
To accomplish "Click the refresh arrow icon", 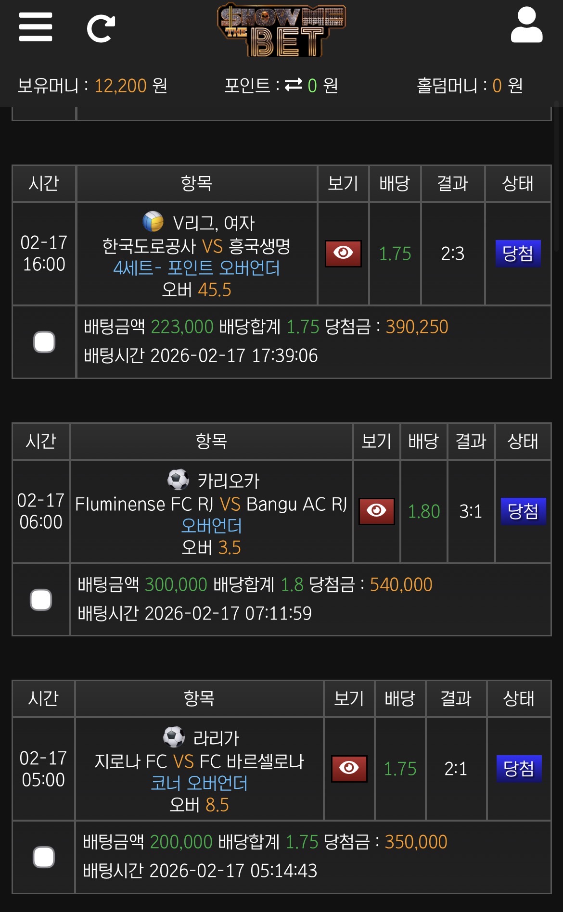I will (x=101, y=29).
